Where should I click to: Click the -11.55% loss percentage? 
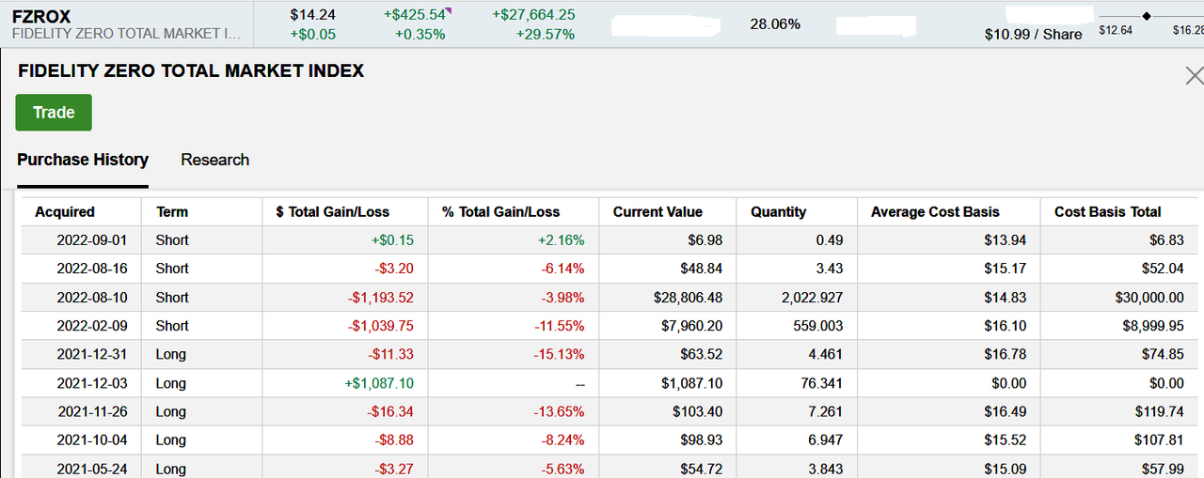click(559, 326)
